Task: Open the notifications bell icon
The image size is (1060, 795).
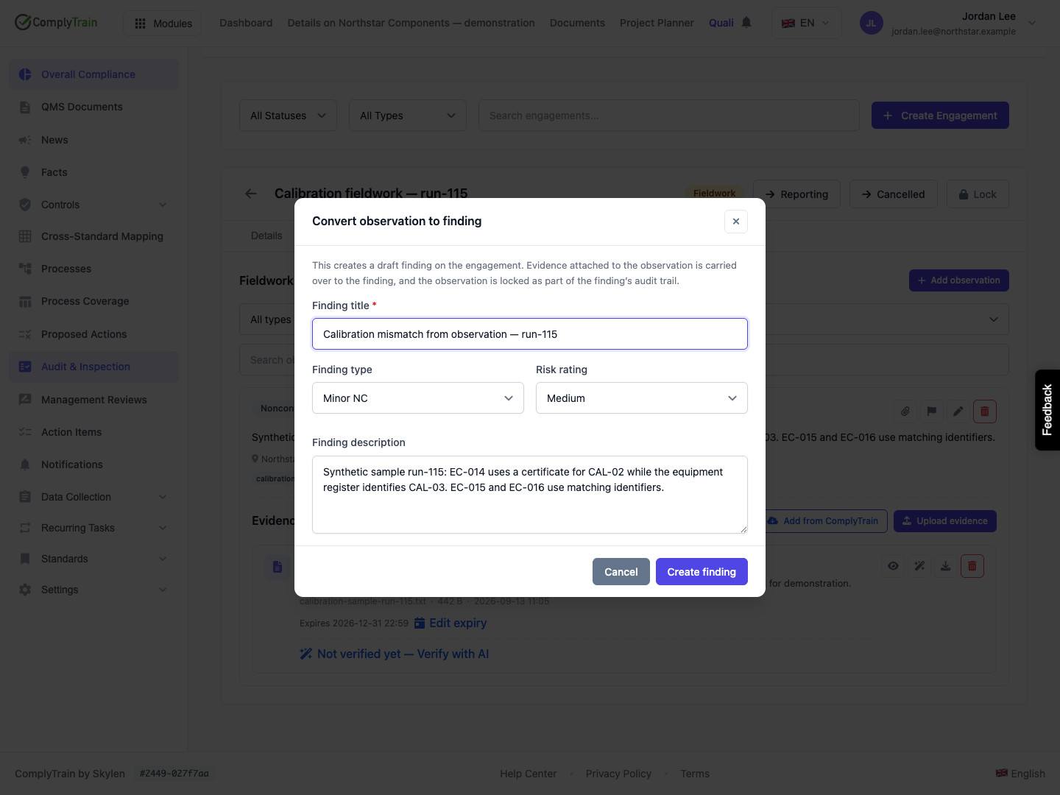Action: pos(746,23)
